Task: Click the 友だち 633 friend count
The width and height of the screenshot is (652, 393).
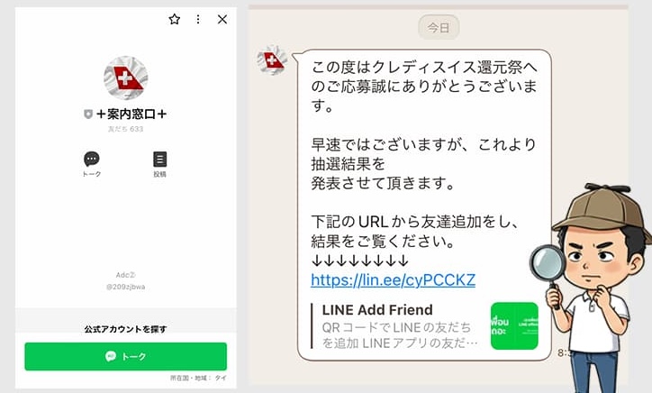Action: point(125,129)
